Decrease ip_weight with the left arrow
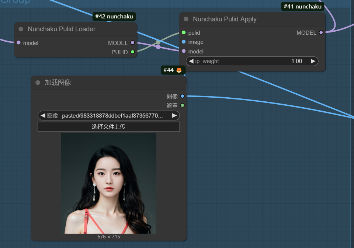354x248 pixels. (x=191, y=61)
